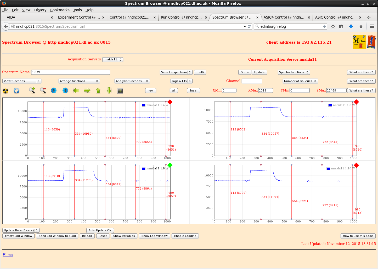The width and height of the screenshot is (378, 269).
Task: Click red diamond on 1.4.W plot
Action: click(170, 102)
